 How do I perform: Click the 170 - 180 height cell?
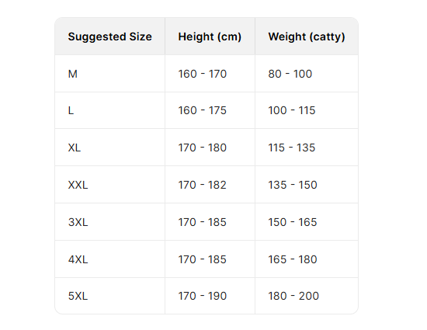tap(210, 148)
